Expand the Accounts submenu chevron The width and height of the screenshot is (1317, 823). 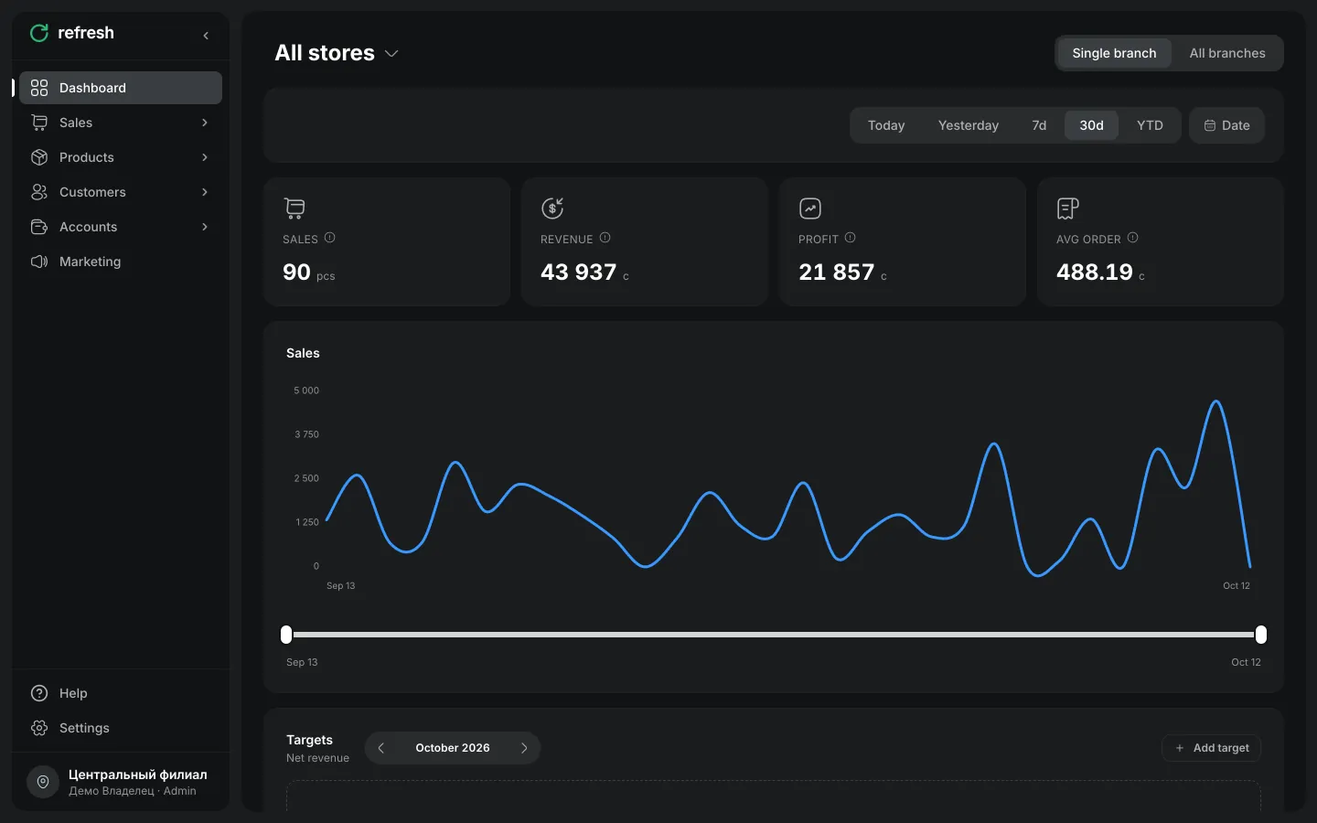(205, 227)
